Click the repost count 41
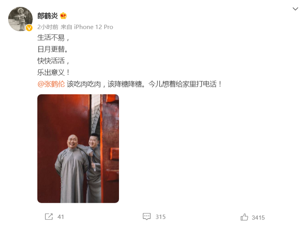Screen dimensions: 308x226 pyautogui.click(x=61, y=217)
